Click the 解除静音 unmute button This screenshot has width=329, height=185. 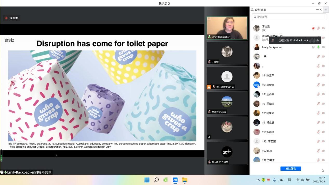coord(291,169)
